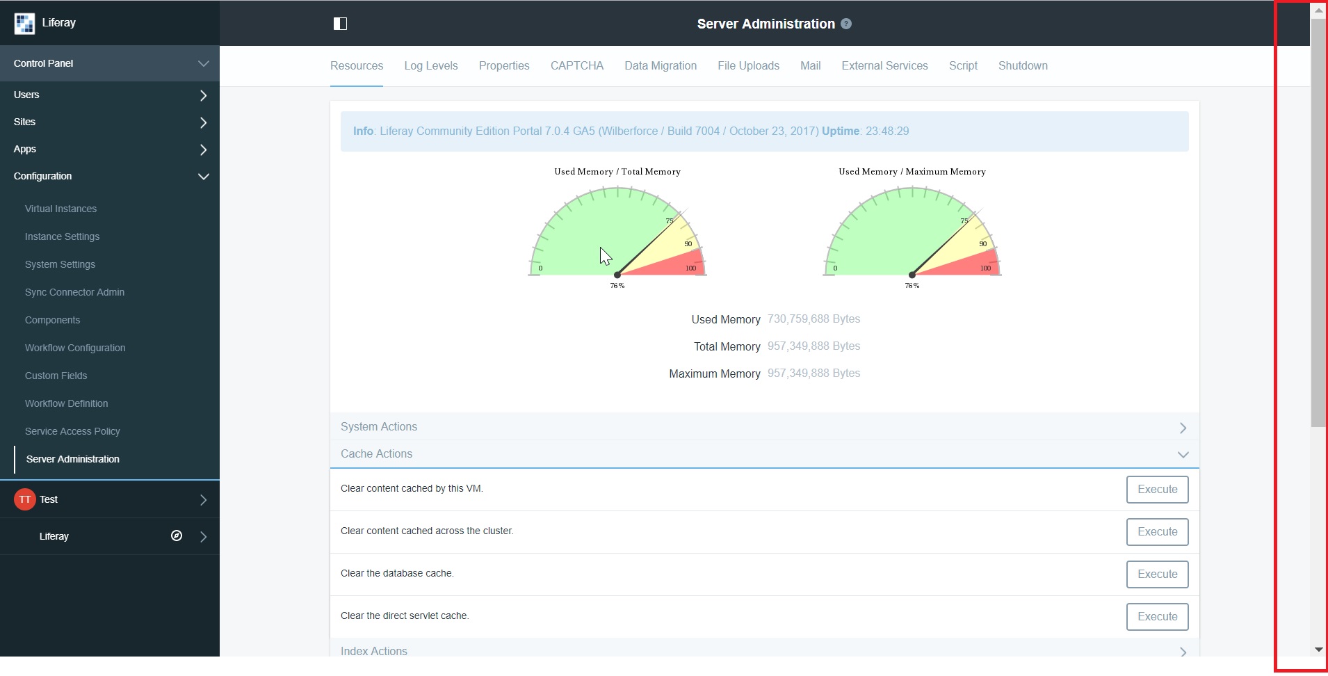Click the TT user avatar icon
The image size is (1328, 676).
click(x=25, y=499)
